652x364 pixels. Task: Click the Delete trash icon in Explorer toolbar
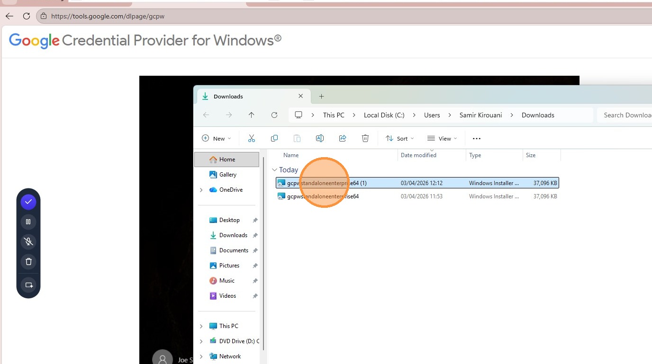coord(365,138)
